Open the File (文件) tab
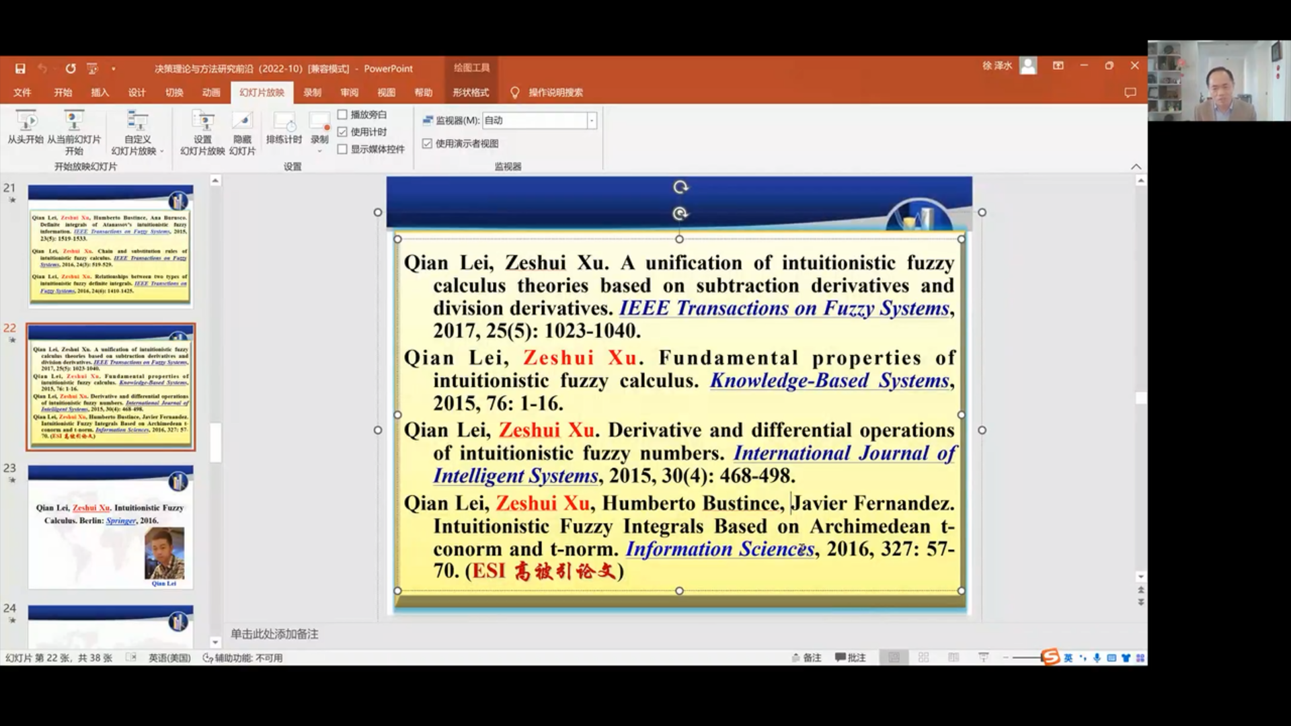 coord(22,93)
